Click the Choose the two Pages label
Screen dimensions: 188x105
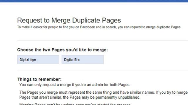(x=63, y=50)
